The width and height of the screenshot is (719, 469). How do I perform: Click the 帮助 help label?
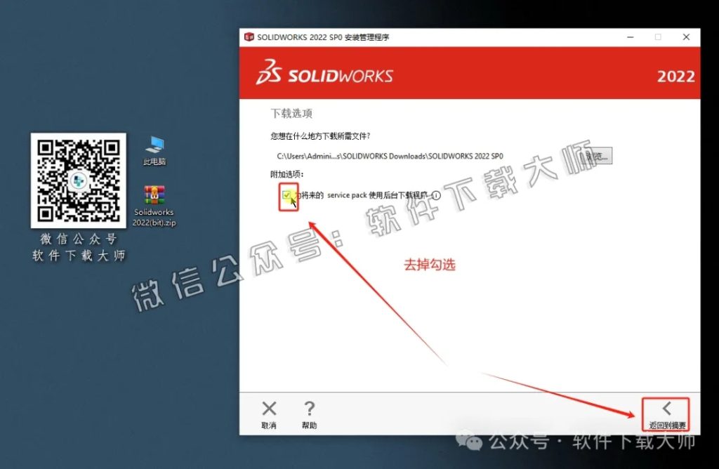(x=309, y=424)
